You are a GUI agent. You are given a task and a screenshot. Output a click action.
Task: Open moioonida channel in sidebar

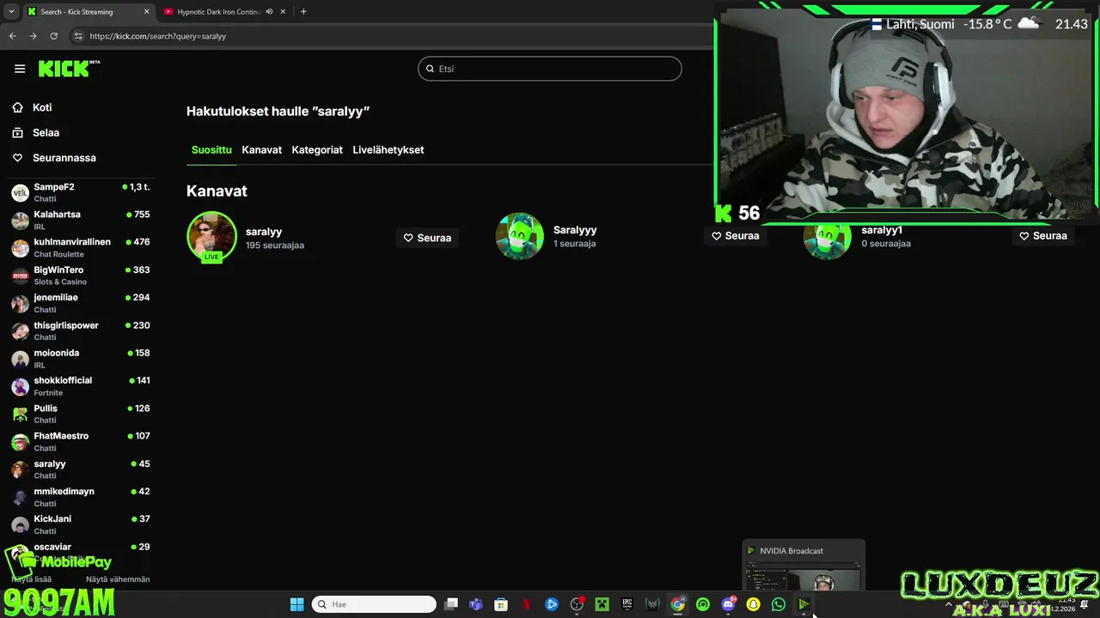tap(80, 359)
